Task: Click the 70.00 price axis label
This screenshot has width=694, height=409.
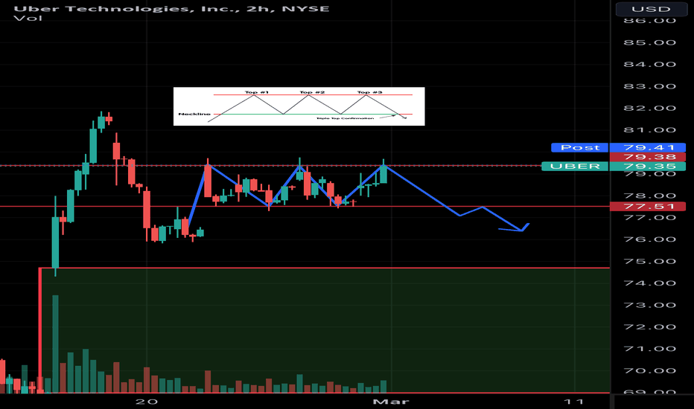Action: pyautogui.click(x=650, y=371)
